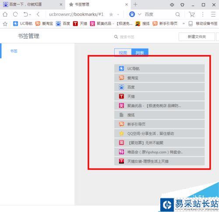Open the shopping cart icon

click(192, 14)
